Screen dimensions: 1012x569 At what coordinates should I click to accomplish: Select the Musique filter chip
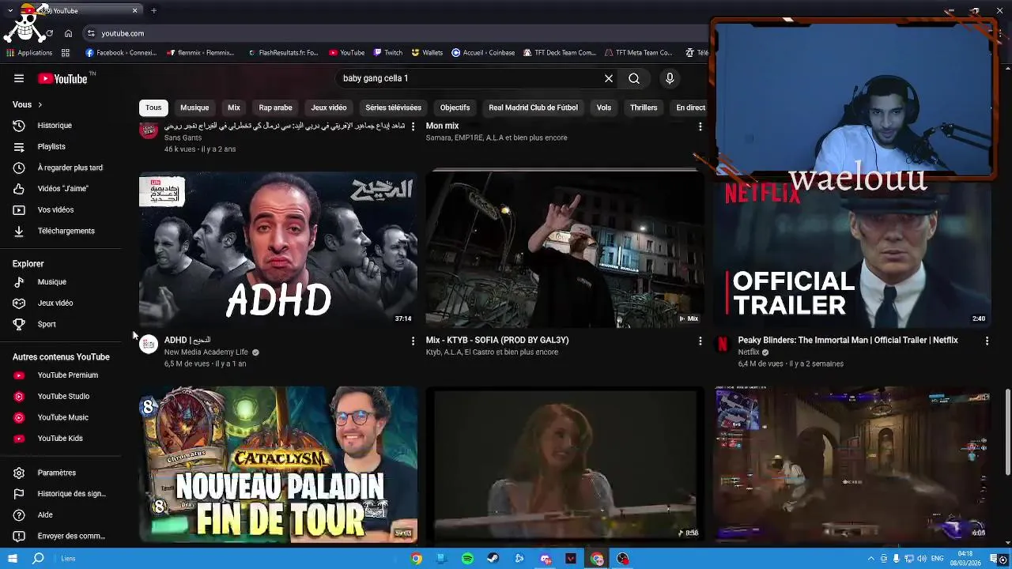point(194,107)
